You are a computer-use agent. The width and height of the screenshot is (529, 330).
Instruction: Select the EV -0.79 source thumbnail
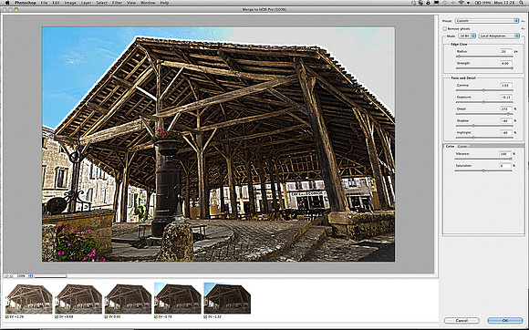tap(178, 299)
